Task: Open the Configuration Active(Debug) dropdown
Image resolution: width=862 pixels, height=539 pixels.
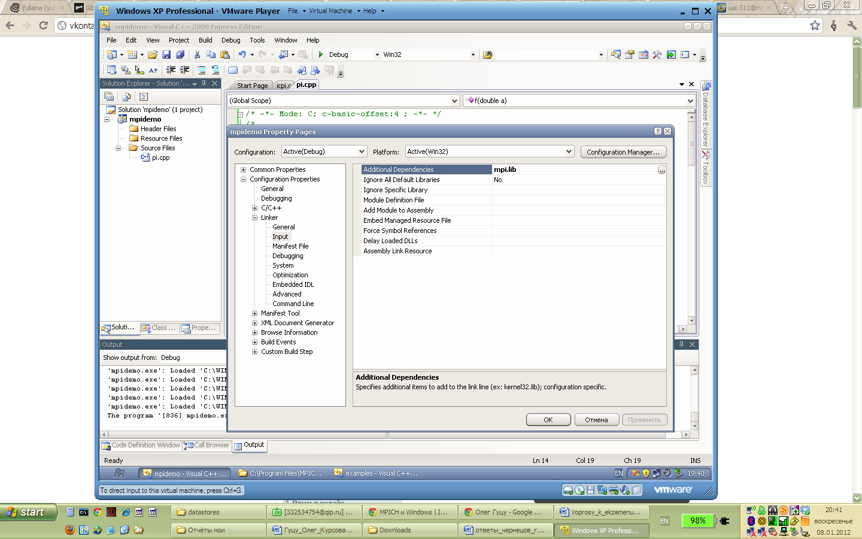Action: click(x=324, y=152)
